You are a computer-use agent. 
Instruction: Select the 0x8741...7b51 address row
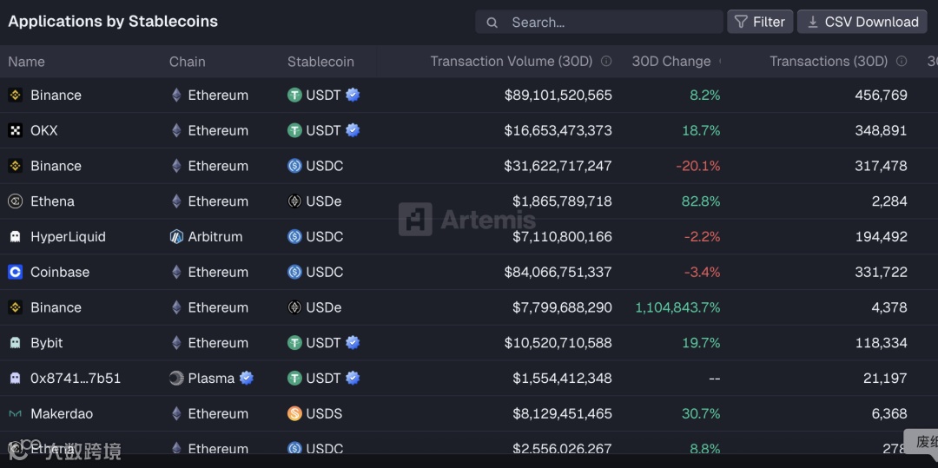click(x=76, y=379)
